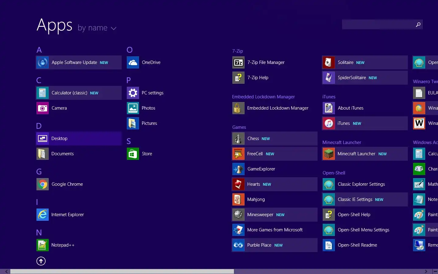Click the Desktop tile icon
The width and height of the screenshot is (438, 274).
43,139
